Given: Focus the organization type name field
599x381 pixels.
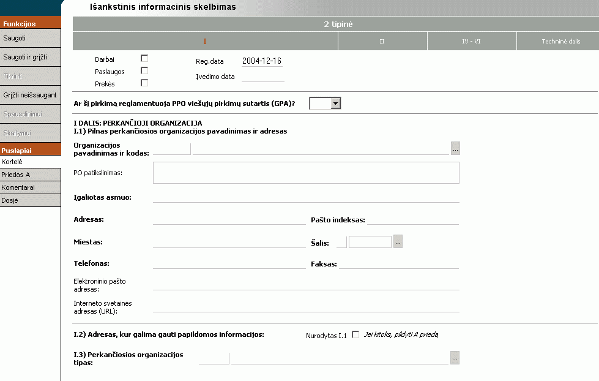Looking at the screenshot, I should coord(340,359).
